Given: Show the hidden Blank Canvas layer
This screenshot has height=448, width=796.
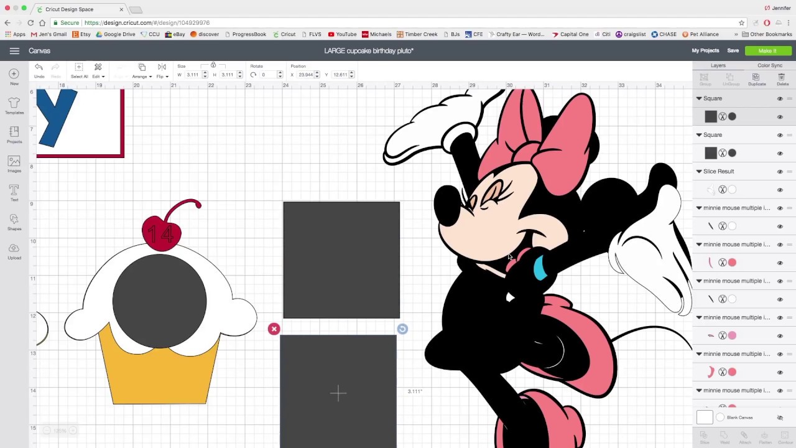Looking at the screenshot, I should pos(780,418).
